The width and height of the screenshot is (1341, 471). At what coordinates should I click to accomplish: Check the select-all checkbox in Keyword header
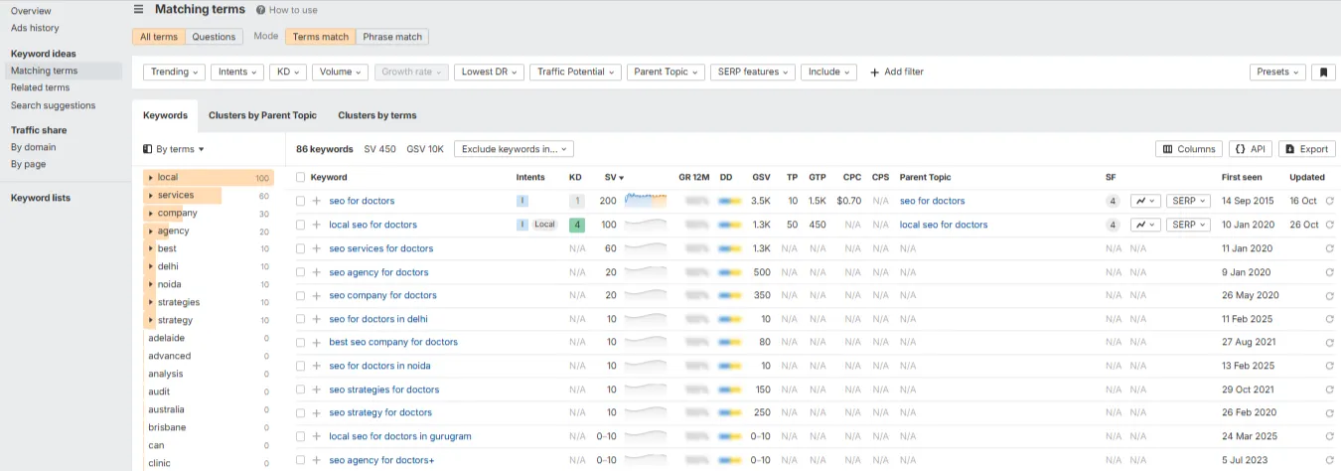pyautogui.click(x=301, y=177)
